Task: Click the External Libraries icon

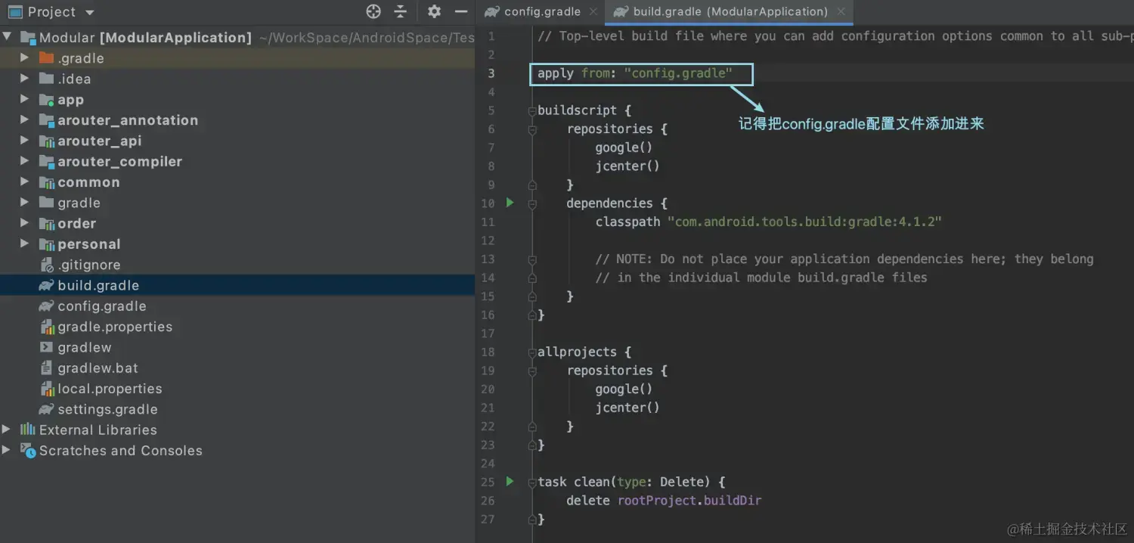Action: pyautogui.click(x=28, y=430)
